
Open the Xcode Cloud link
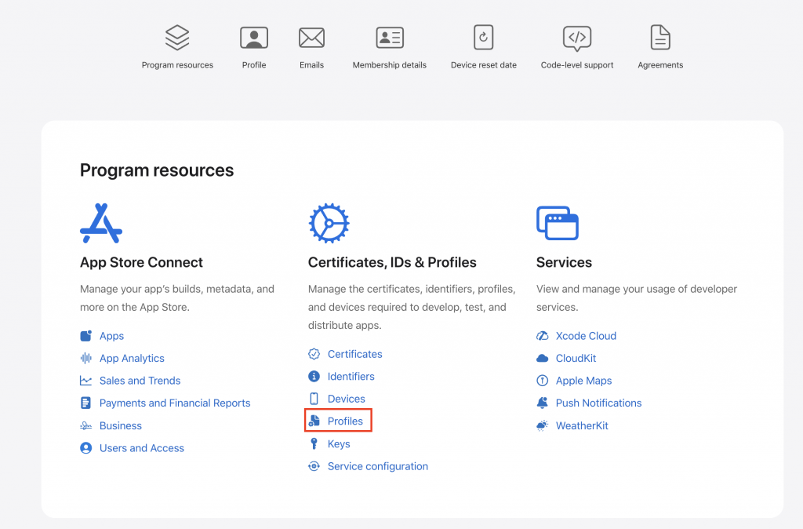point(586,336)
